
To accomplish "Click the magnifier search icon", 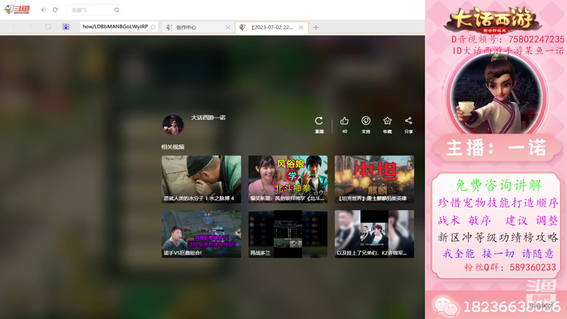I will [x=117, y=10].
